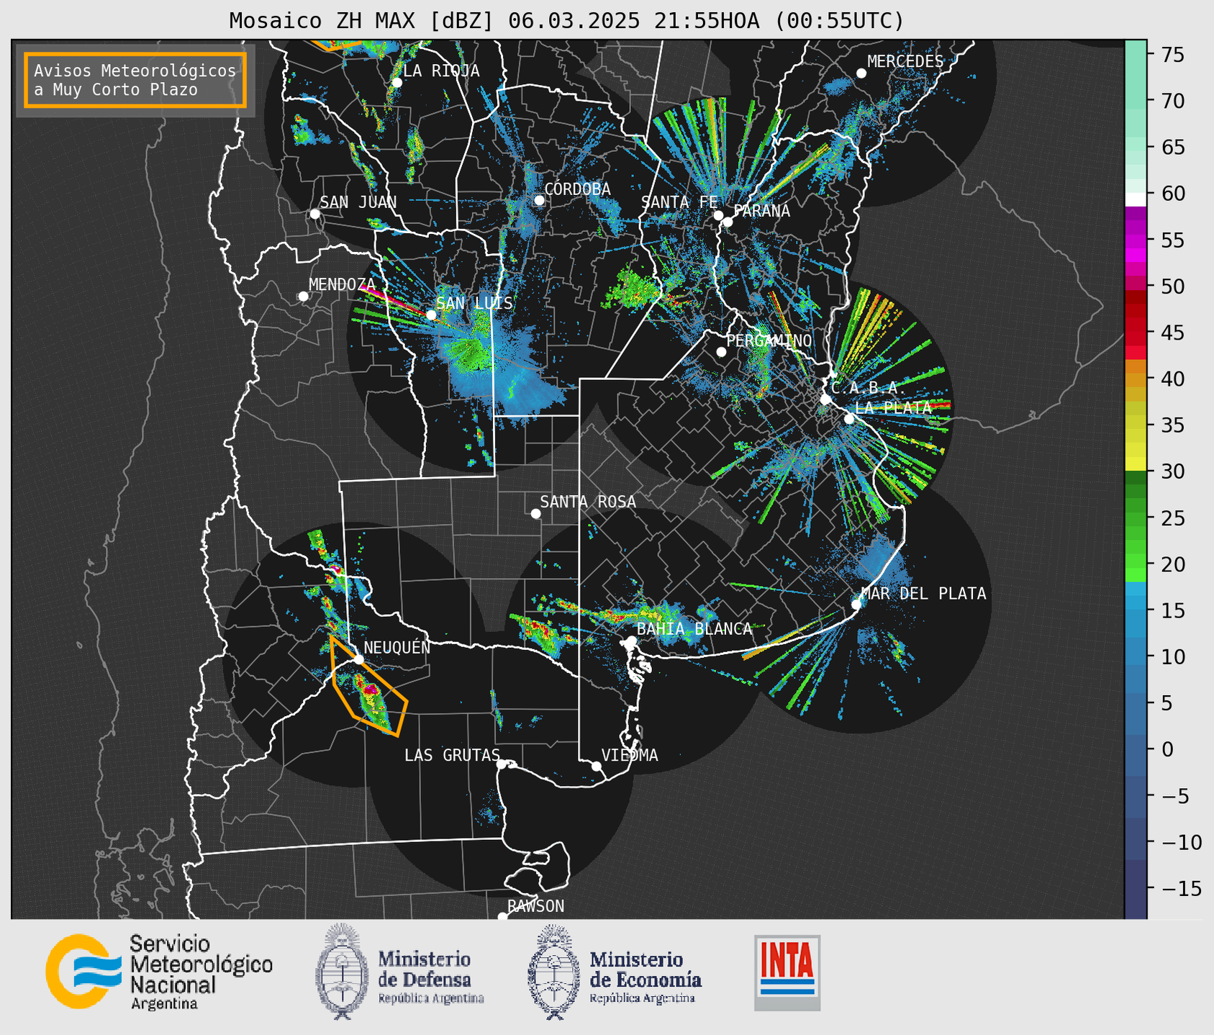Click the SAN LUIS city marker dot

pyautogui.click(x=431, y=315)
